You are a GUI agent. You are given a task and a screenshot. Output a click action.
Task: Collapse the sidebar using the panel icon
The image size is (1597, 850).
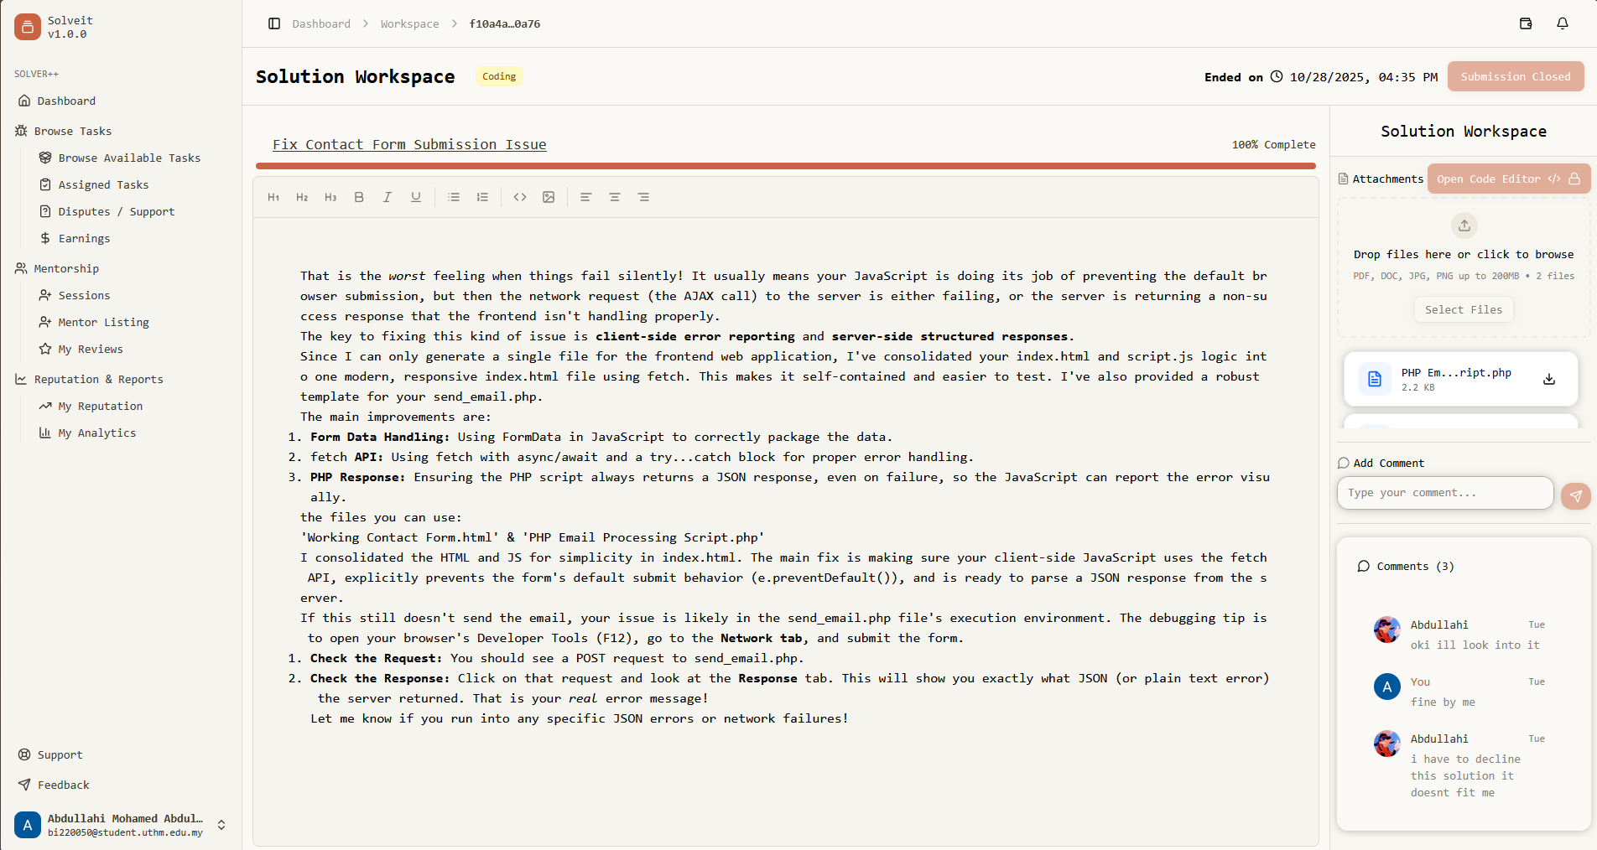274,23
